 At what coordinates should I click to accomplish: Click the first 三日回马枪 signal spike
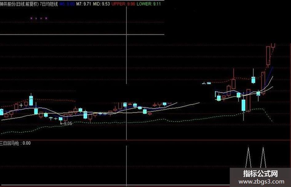point(248,158)
